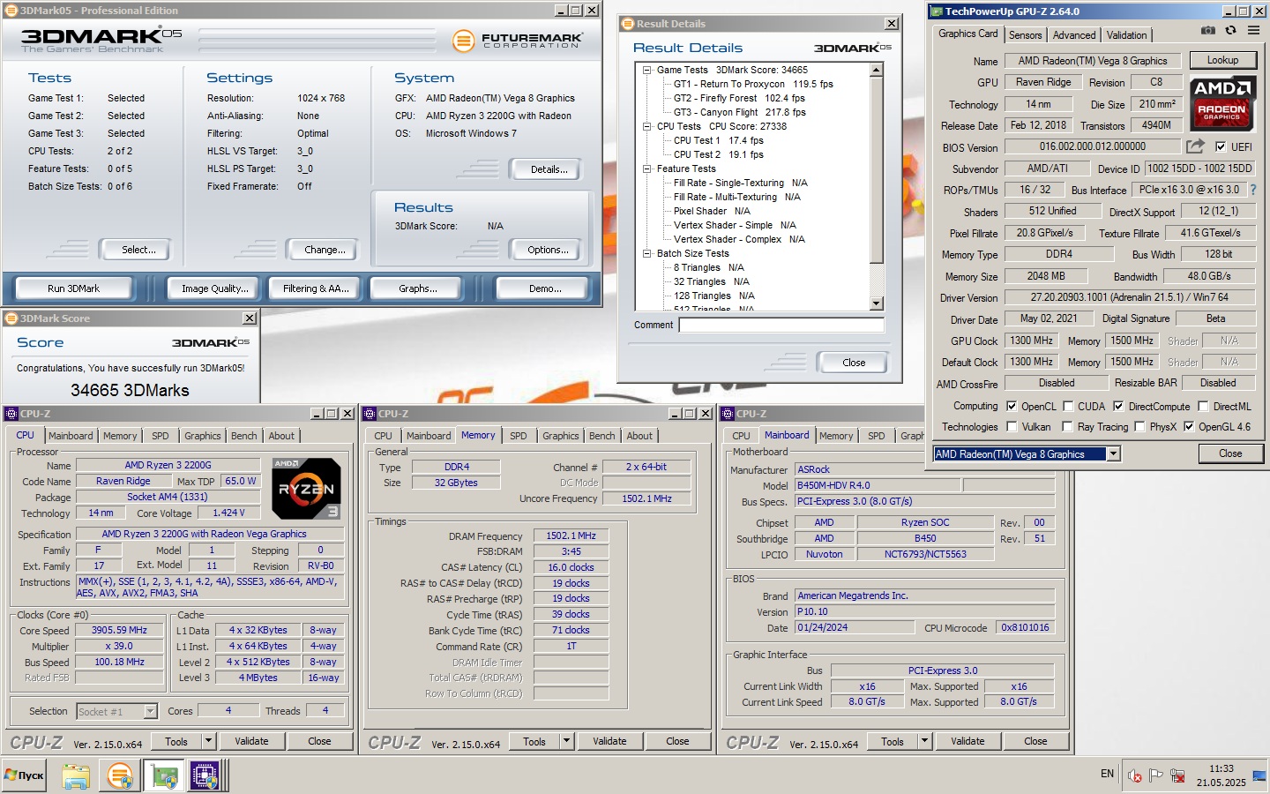The width and height of the screenshot is (1270, 794).
Task: Click the GPU-Z title bar app icon
Action: click(937, 11)
